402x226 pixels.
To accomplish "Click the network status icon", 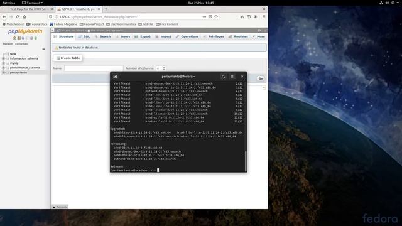I will tap(381, 3).
